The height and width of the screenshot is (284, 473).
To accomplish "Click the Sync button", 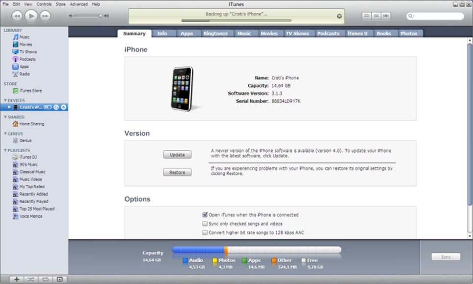I will click(446, 257).
